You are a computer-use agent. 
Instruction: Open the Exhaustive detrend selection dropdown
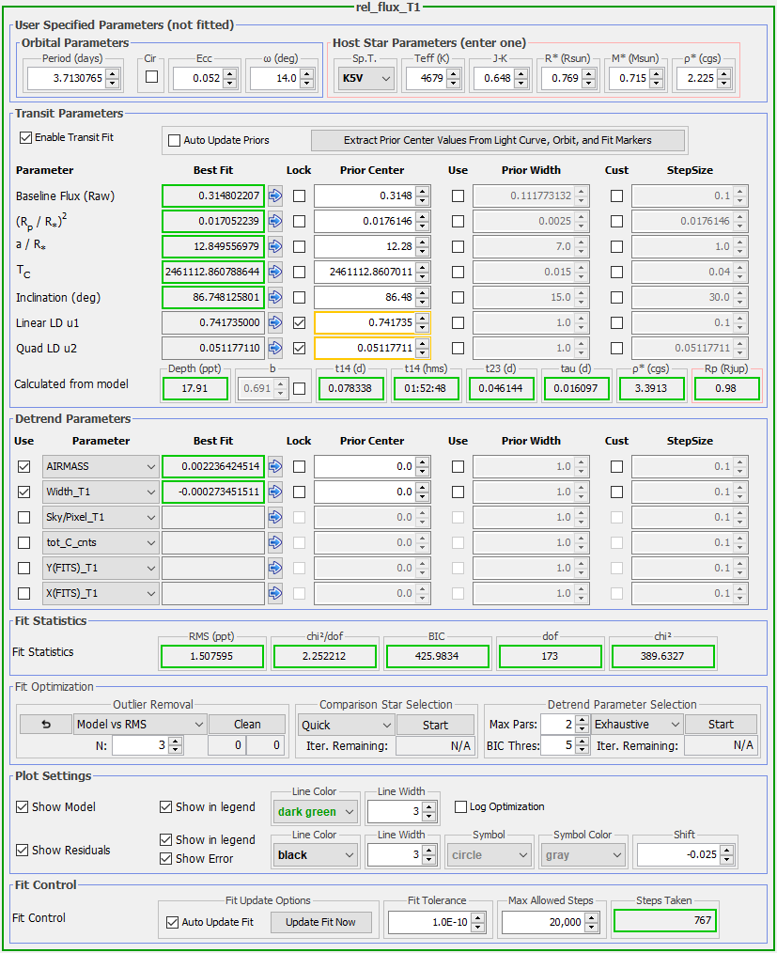[x=636, y=725]
